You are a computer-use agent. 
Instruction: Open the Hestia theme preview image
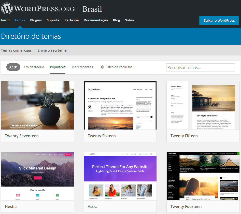pyautogui.click(x=37, y=176)
